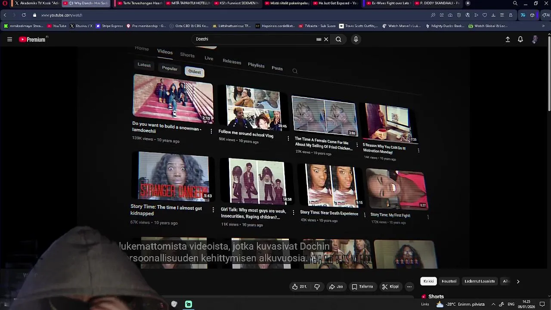Share the video with Jaa
The image size is (551, 310).
[336, 287]
